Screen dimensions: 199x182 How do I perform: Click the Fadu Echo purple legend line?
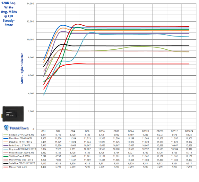(6, 145)
